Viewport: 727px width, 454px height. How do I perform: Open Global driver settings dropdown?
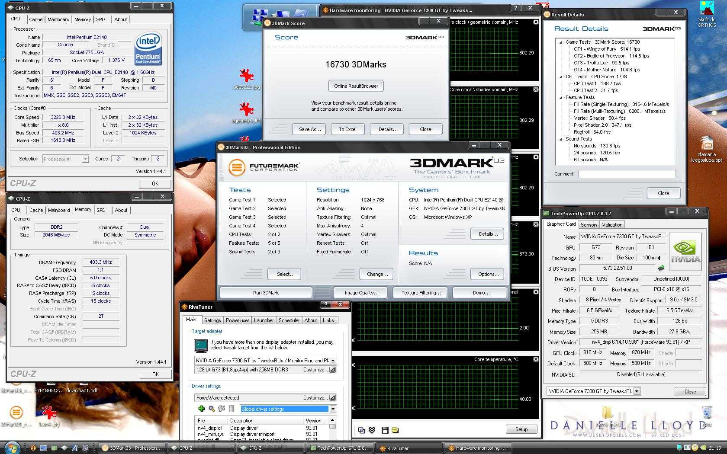333,409
